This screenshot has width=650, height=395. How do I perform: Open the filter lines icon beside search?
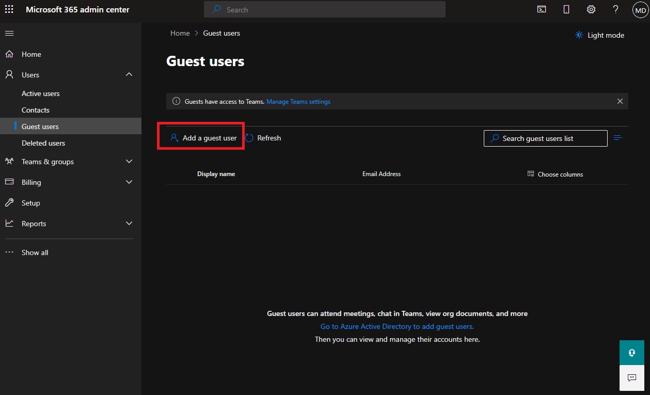click(618, 138)
